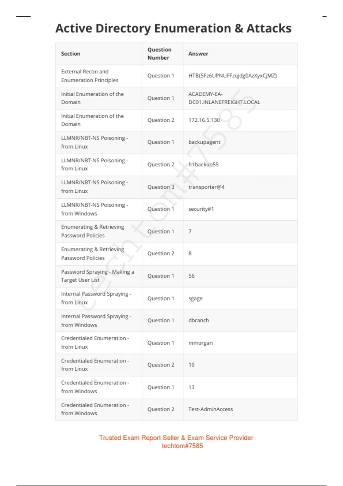Click the Section column header
Image resolution: width=343 pixels, height=486 pixels.
pos(71,54)
